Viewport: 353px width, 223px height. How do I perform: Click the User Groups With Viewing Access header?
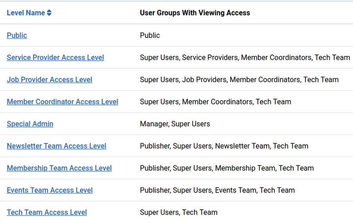[x=195, y=13]
